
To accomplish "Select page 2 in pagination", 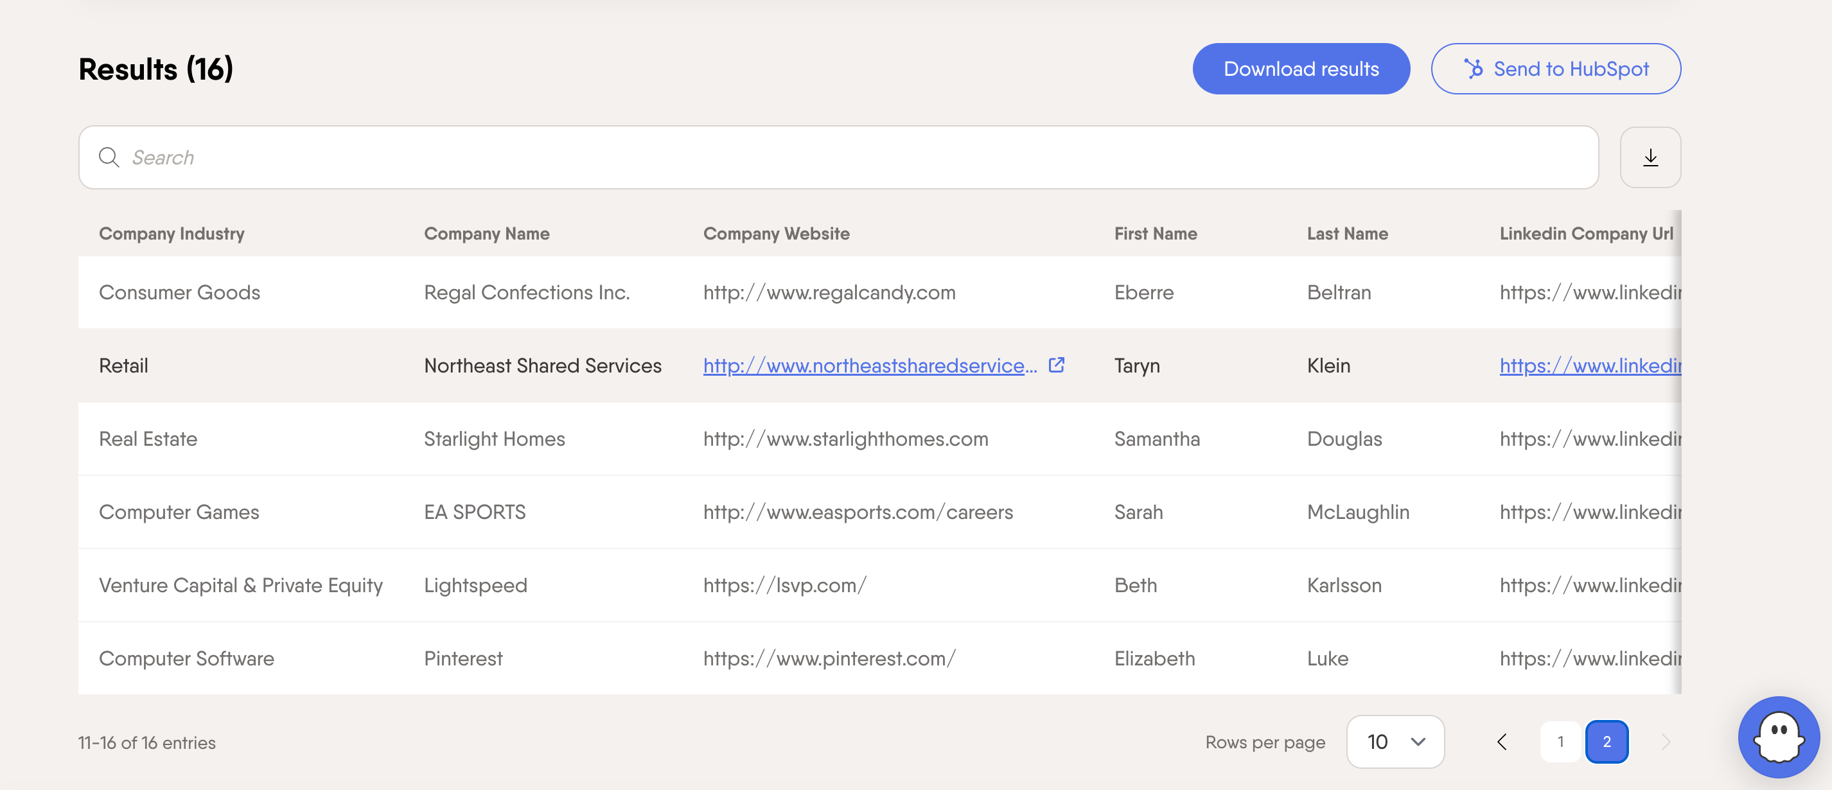I will (x=1607, y=742).
